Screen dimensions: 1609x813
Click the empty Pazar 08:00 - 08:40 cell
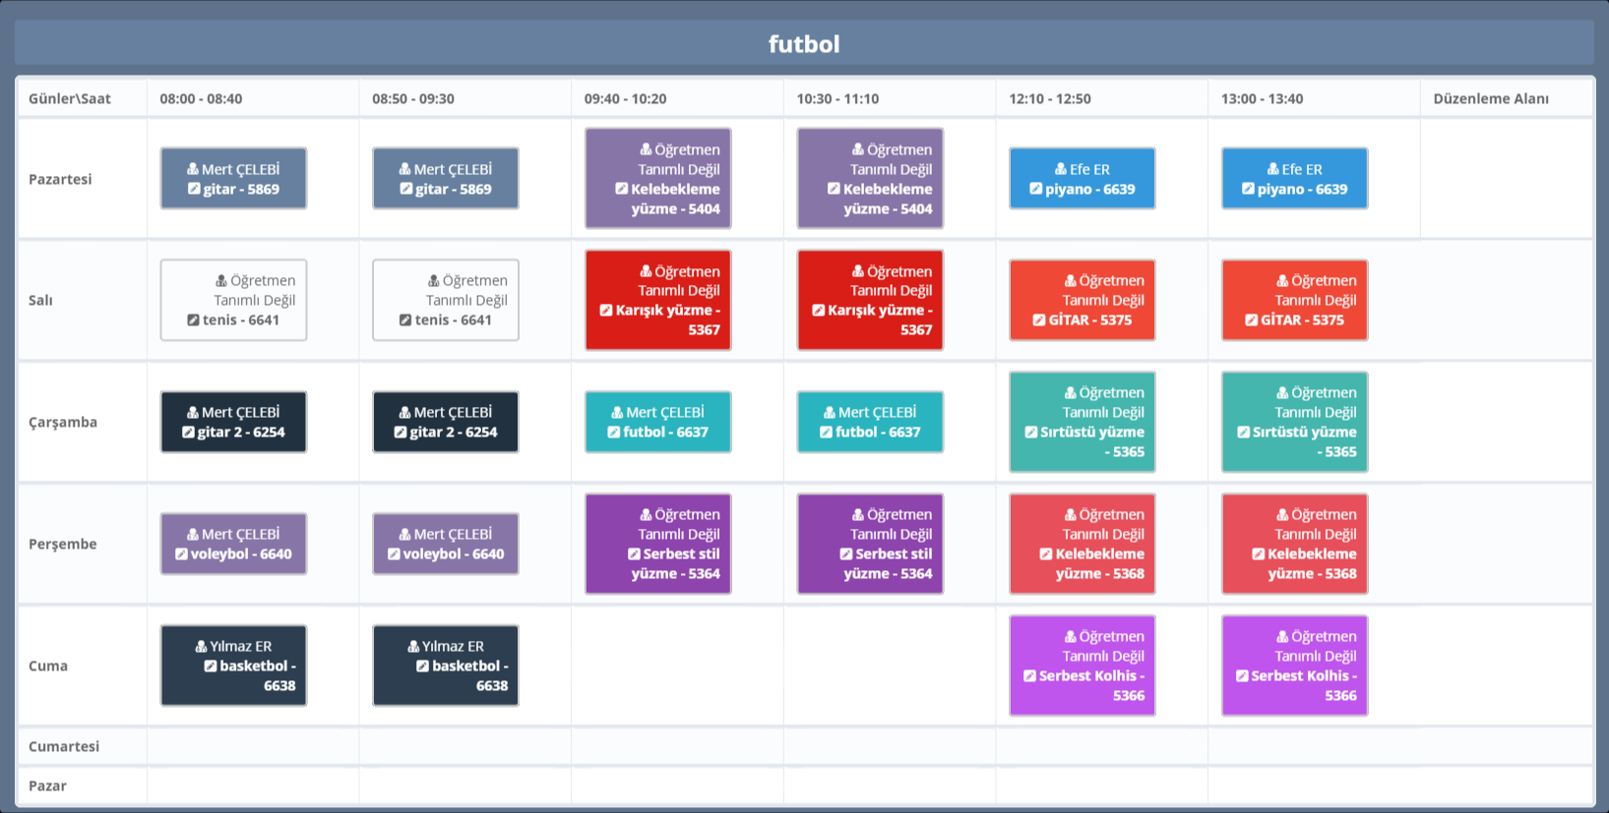point(253,785)
